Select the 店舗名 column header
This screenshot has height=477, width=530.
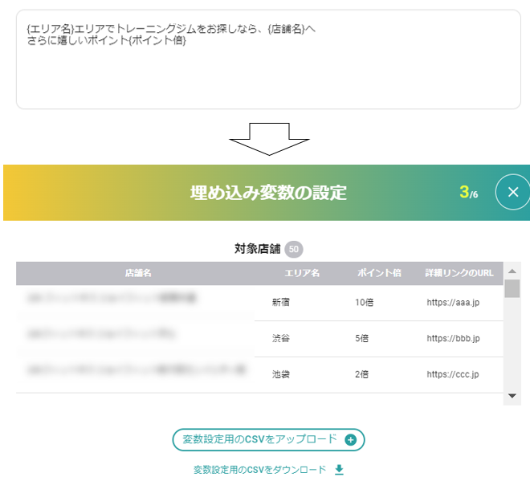point(137,273)
